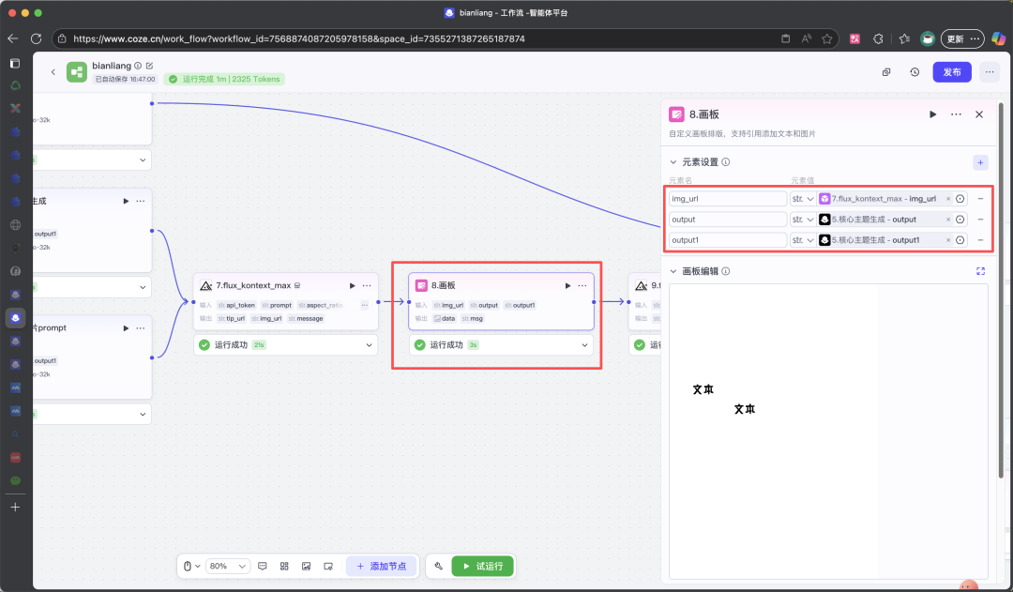The image size is (1013, 592).
Task: Collapse the 画板编辑 section
Action: (x=673, y=271)
